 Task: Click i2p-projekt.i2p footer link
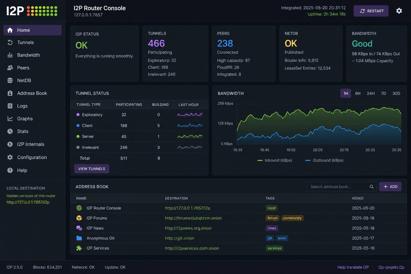391,267
